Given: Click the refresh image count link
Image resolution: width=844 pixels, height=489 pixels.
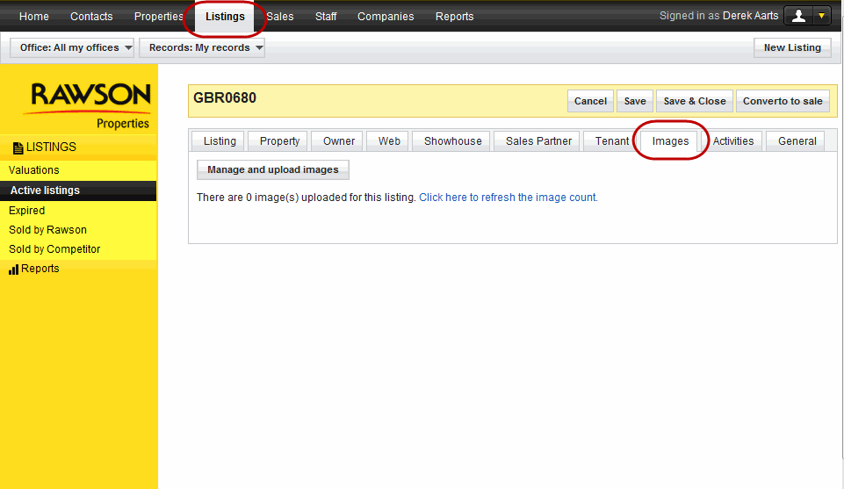Looking at the screenshot, I should (x=508, y=198).
